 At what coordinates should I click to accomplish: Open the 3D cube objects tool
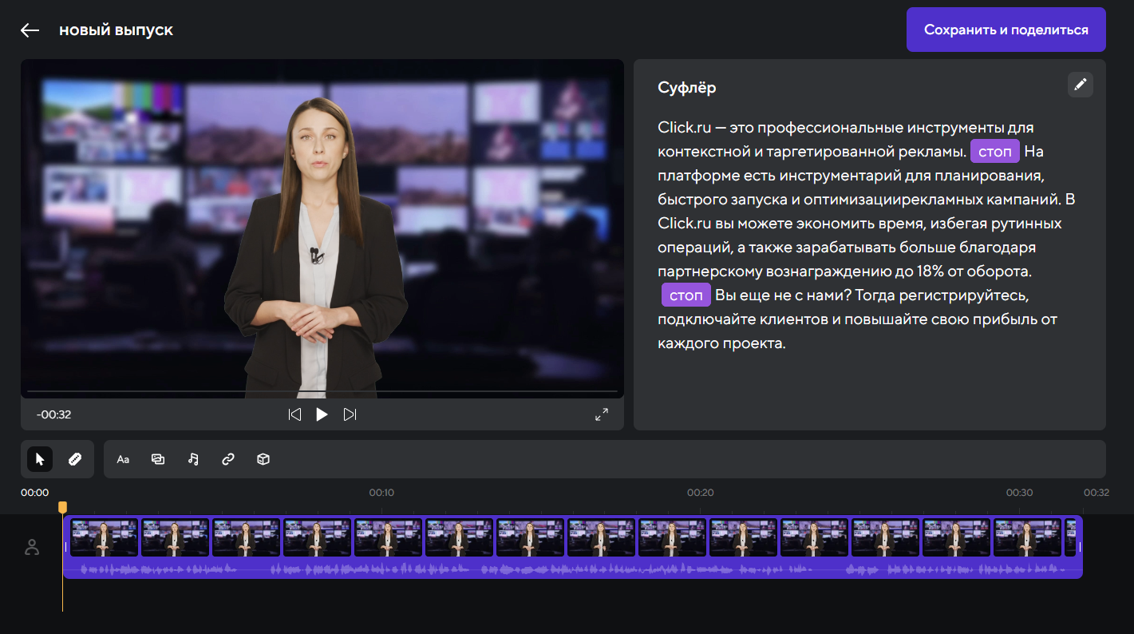(x=263, y=459)
